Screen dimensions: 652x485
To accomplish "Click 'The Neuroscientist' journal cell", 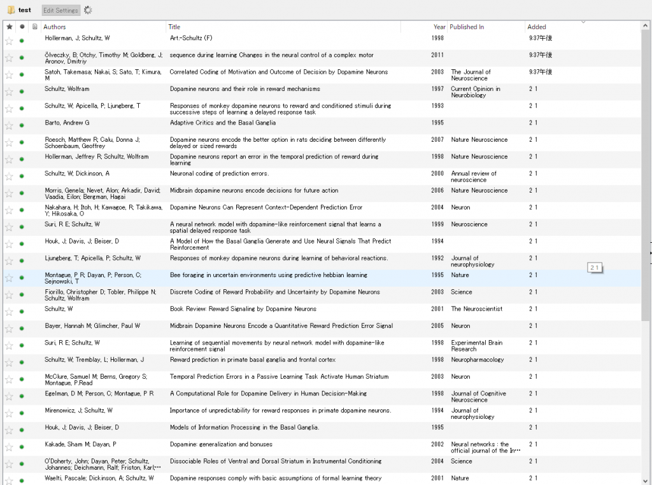I will (476, 309).
